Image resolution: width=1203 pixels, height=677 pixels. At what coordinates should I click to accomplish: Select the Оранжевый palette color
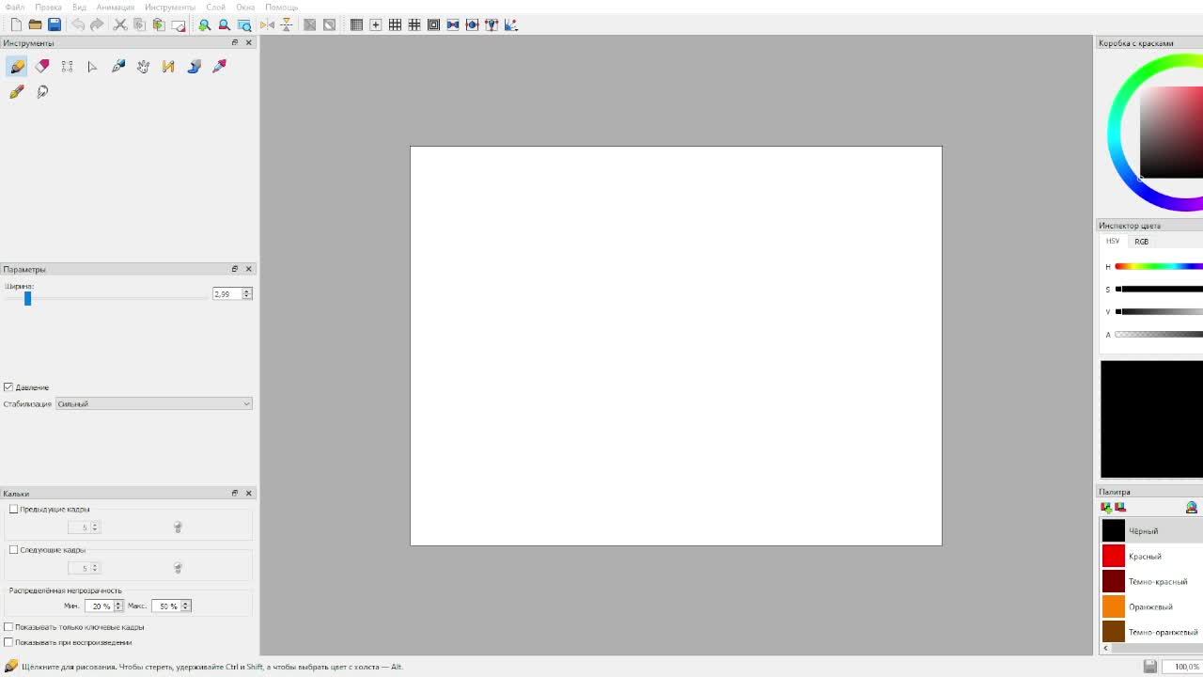[1152, 606]
